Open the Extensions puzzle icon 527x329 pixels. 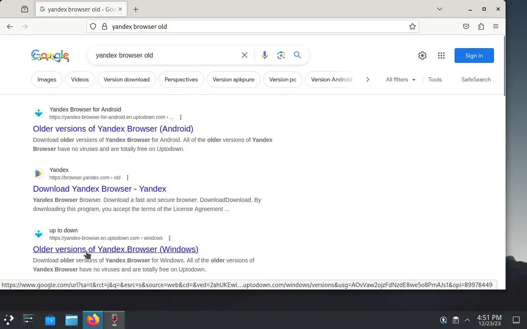(481, 26)
